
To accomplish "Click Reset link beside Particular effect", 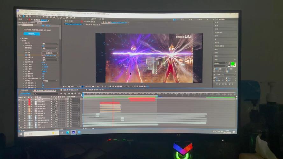I will (x=44, y=25).
